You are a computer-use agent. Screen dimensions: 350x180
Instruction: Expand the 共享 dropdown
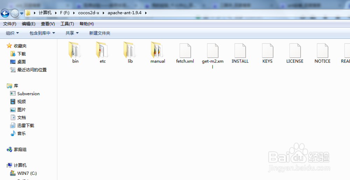click(x=72, y=33)
